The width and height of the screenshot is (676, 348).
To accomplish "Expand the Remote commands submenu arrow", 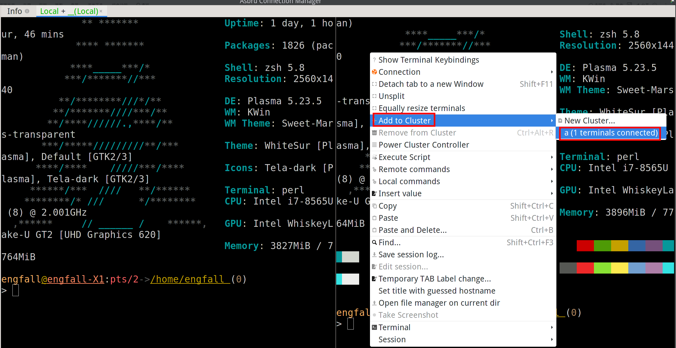I will pos(552,169).
